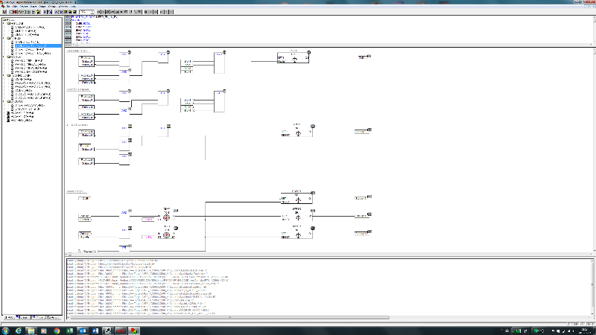
Task: Select the highlighted POU in project tree
Action: click(34, 45)
